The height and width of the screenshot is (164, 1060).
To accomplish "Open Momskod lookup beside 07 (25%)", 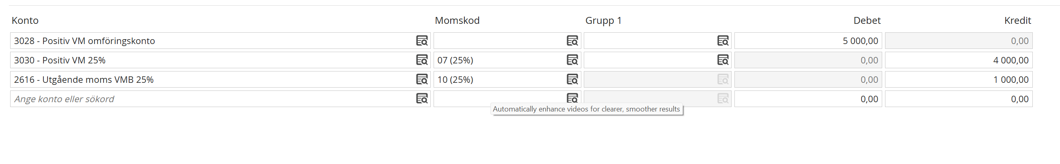I will 572,60.
